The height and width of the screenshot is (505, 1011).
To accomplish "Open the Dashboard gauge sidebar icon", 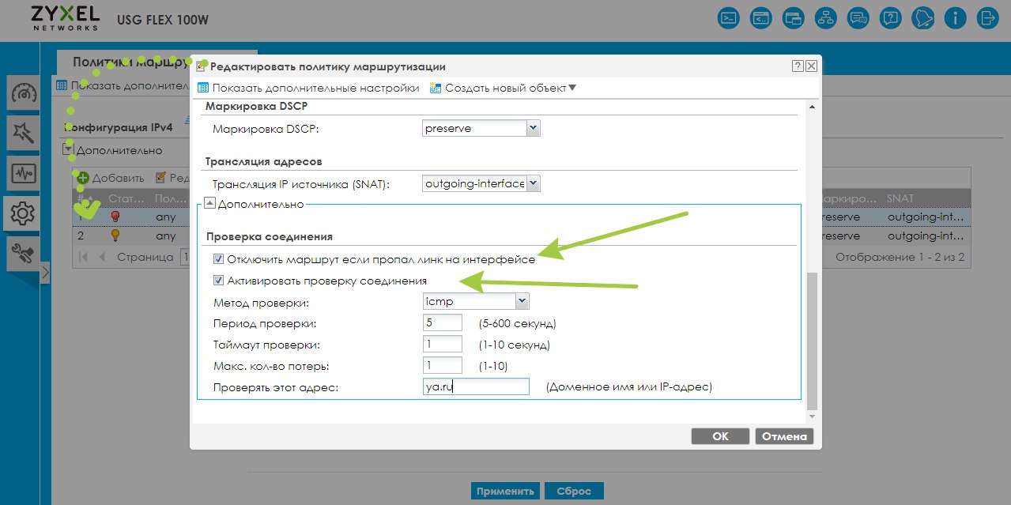I will click(23, 94).
